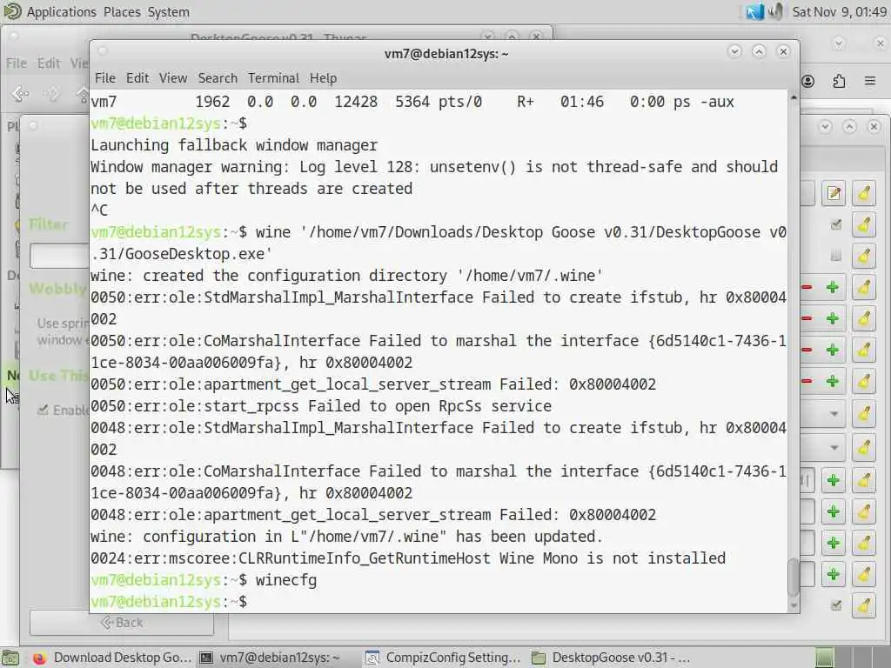
Task: Open the Thunar Edit menu
Action: [x=49, y=63]
